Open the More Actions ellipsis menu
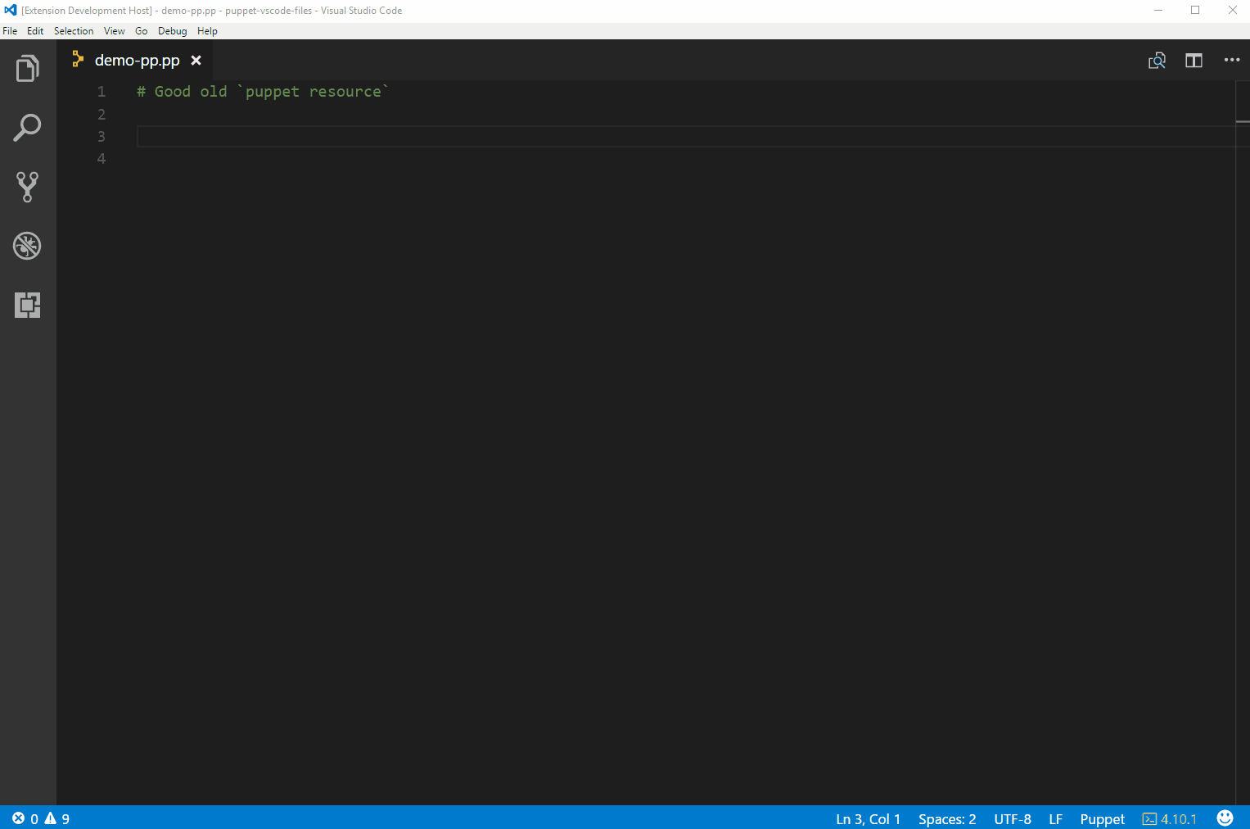The height and width of the screenshot is (829, 1250). (1232, 60)
